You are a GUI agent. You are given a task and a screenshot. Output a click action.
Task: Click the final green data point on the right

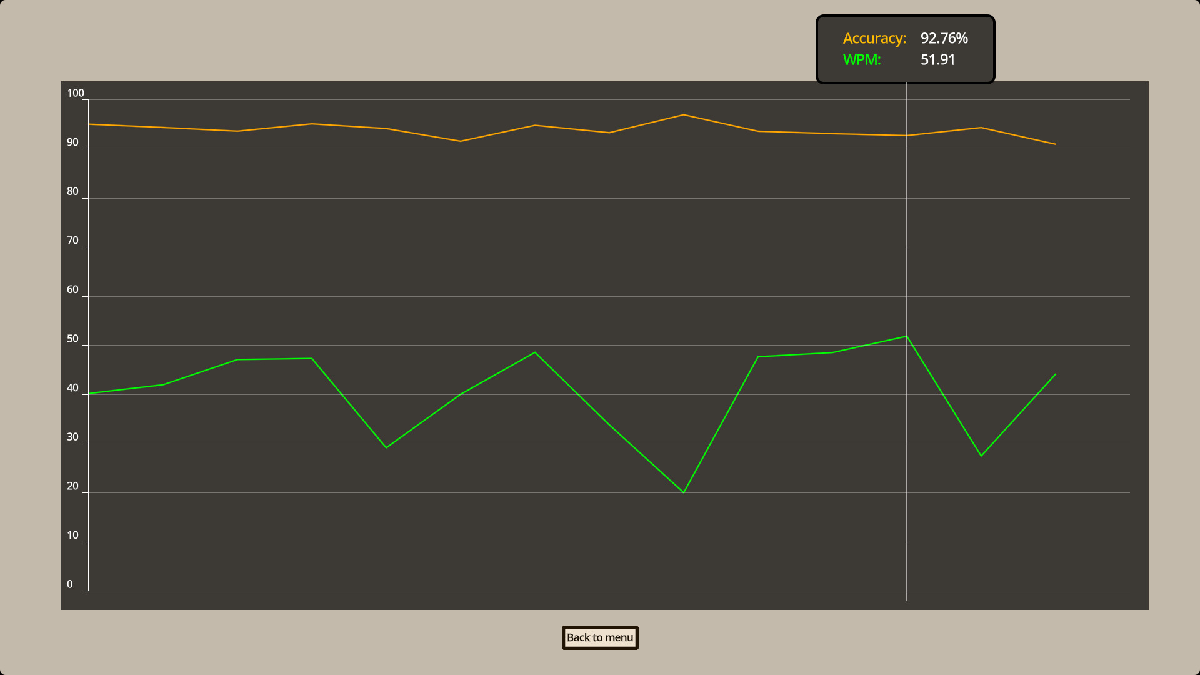click(1055, 375)
